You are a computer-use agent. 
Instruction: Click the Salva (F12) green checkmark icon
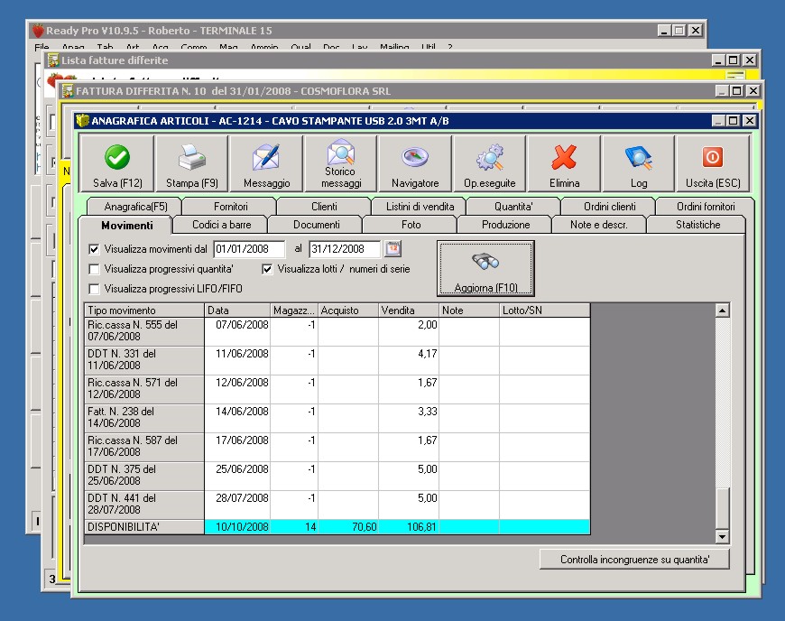(117, 158)
